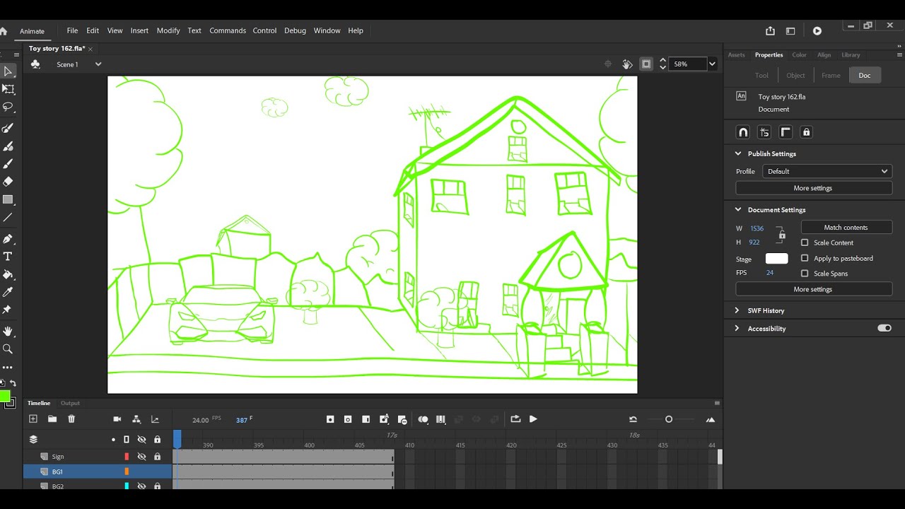Viewport: 905px width, 509px height.
Task: Toggle lock for all layers
Action: coord(157,440)
